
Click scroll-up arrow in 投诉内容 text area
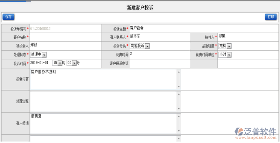pos(179,72)
